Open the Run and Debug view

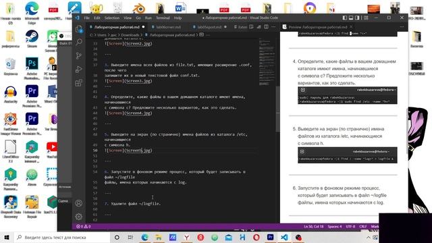tap(79, 69)
